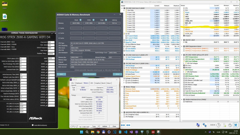Switch to the SPD tab in CPU-Z

[x=92, y=83]
